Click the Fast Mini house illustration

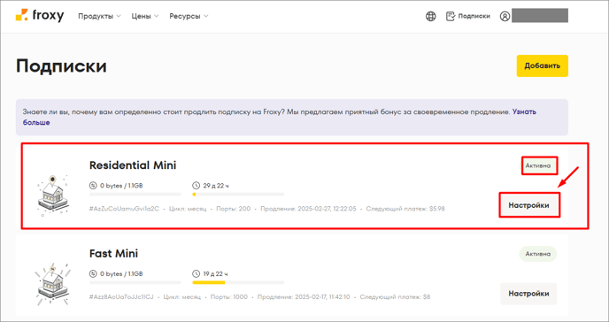click(x=54, y=283)
